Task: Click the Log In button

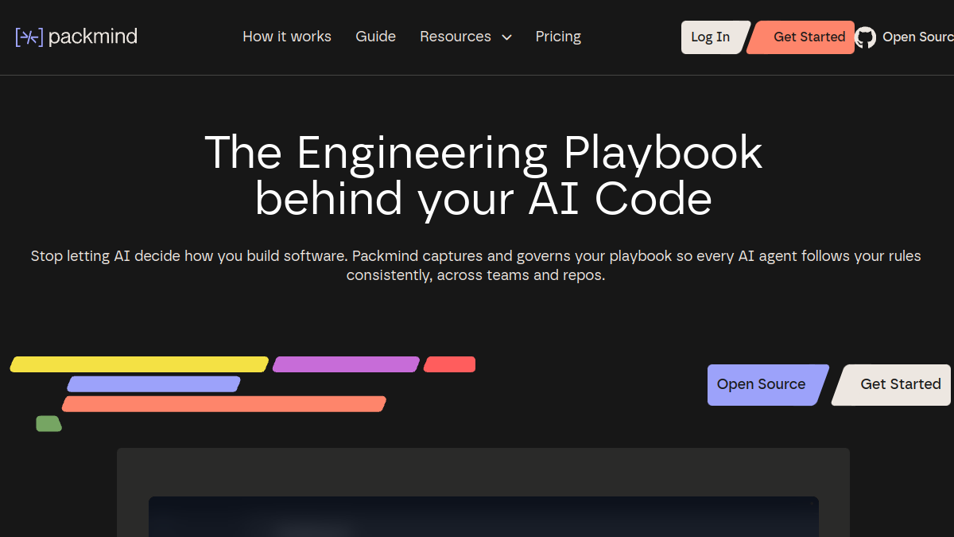Action: (711, 37)
